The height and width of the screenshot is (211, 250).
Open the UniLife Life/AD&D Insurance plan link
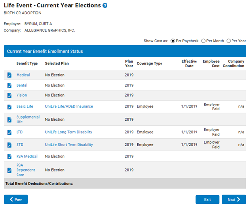69,106
